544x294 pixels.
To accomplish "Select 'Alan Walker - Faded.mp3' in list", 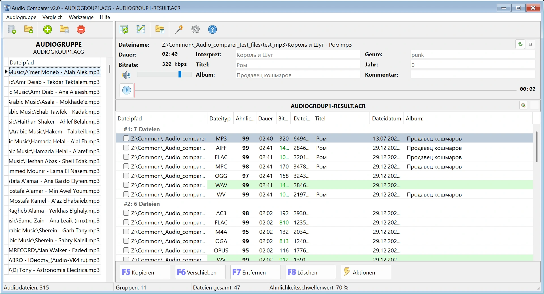I will [x=54, y=250].
